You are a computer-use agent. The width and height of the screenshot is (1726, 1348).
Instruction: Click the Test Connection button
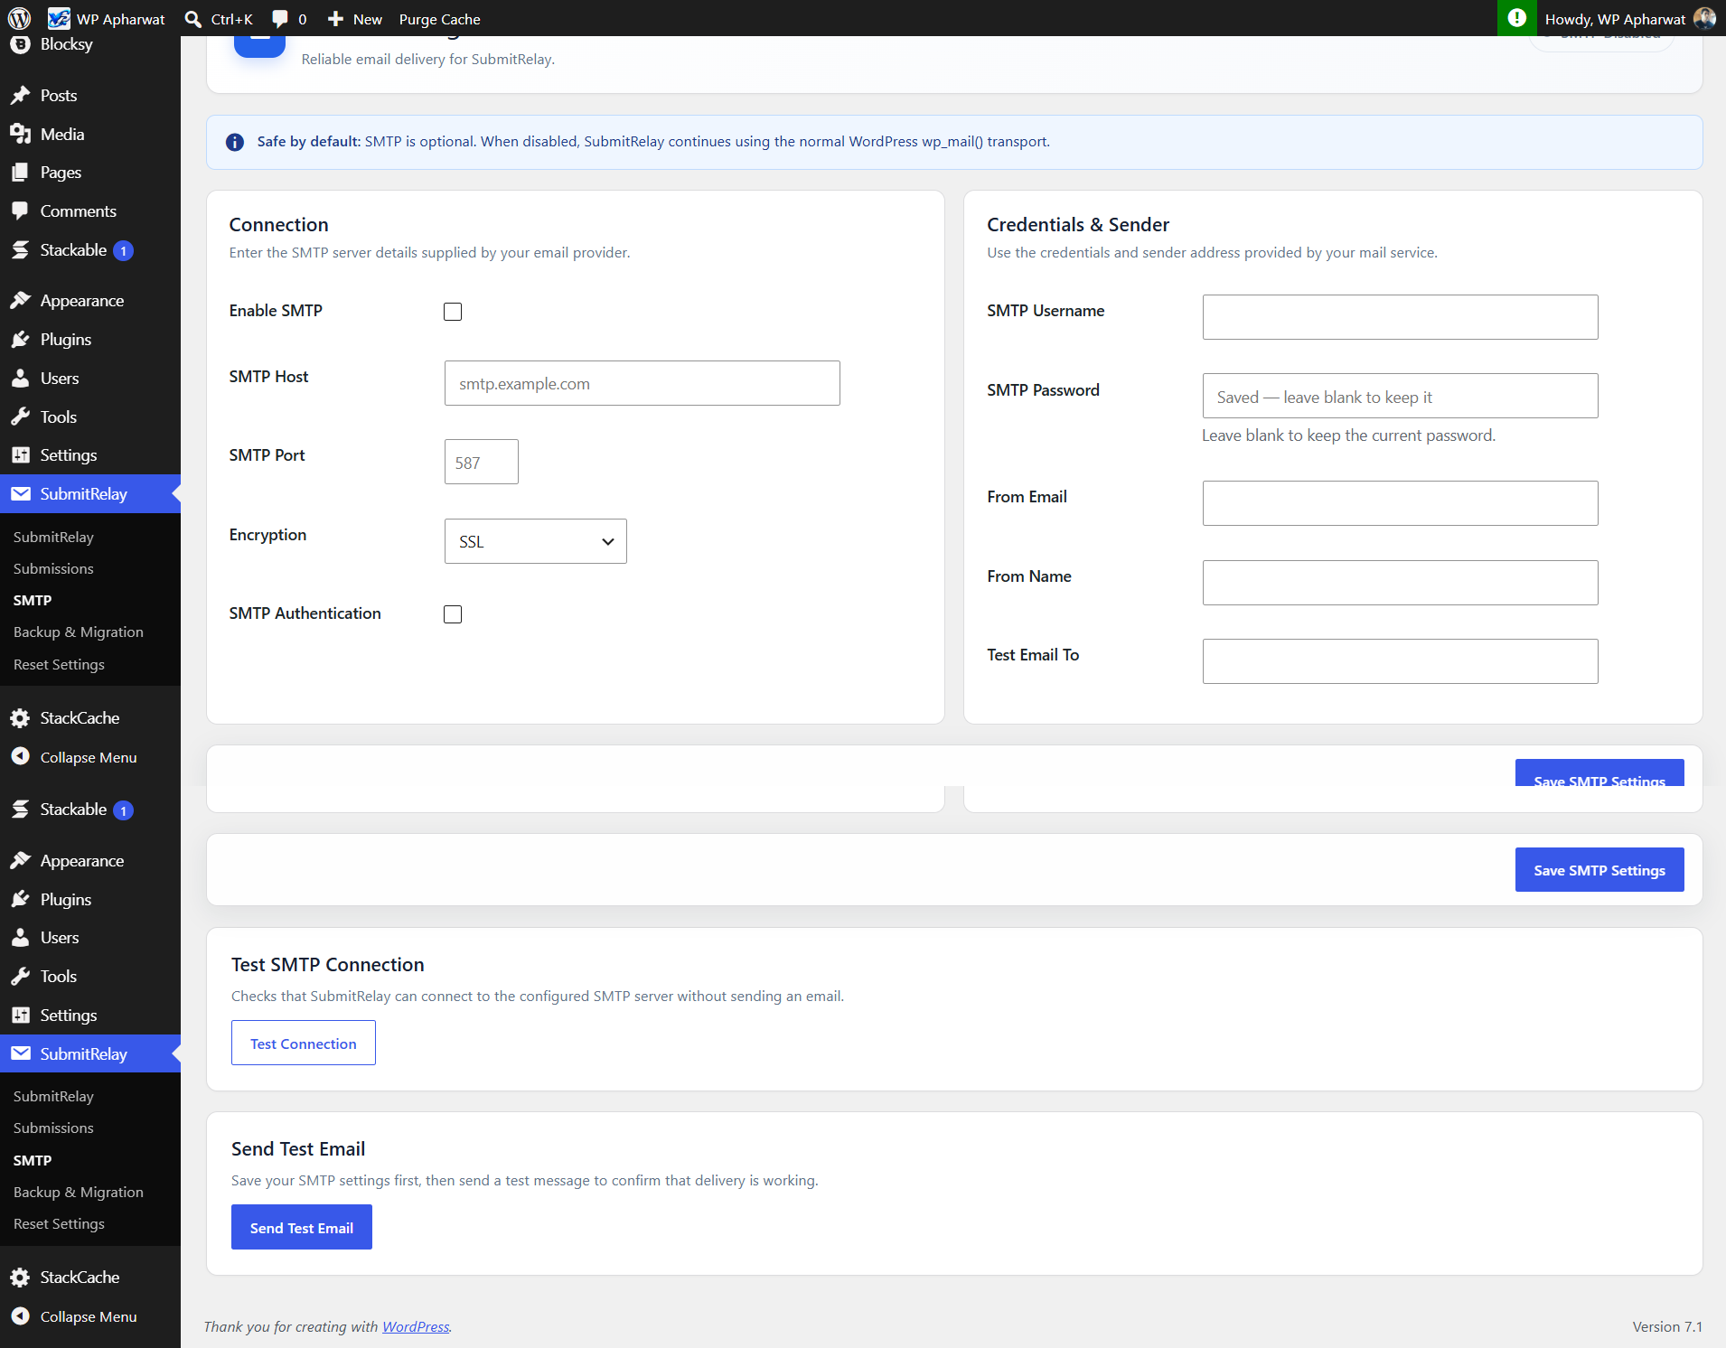pyautogui.click(x=304, y=1043)
